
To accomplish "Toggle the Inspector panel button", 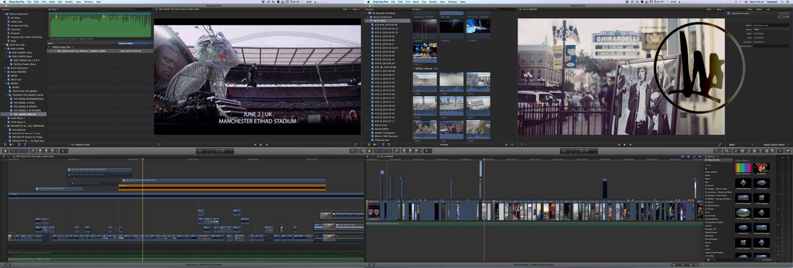I will tap(780, 151).
